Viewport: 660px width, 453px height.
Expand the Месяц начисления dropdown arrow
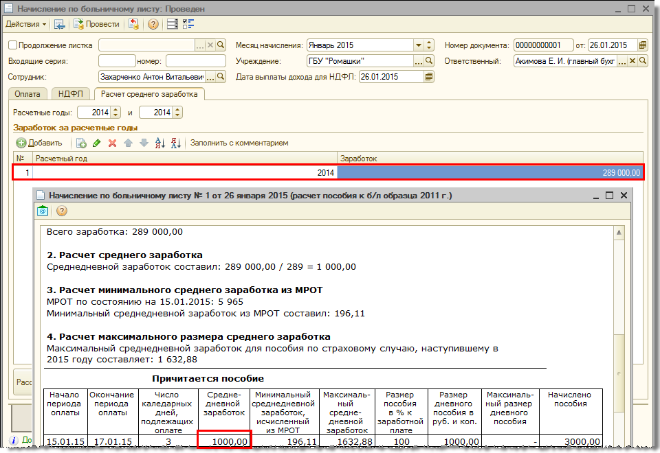tap(419, 45)
